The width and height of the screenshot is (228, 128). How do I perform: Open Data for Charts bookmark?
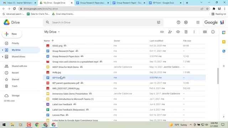(x=38, y=14)
